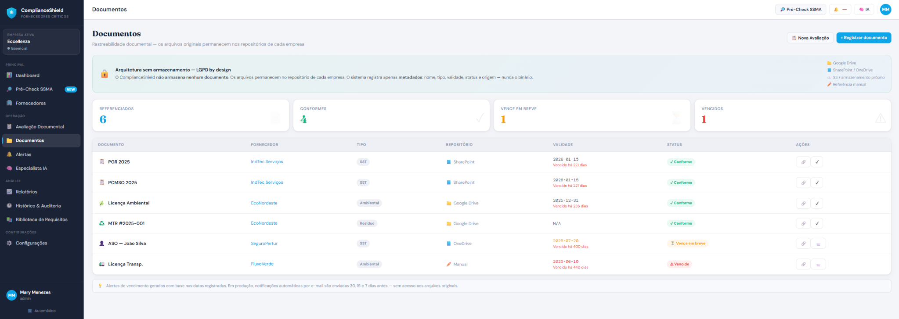Click the Pré-Check SSMA top bar button
The height and width of the screenshot is (319, 899).
coord(801,9)
